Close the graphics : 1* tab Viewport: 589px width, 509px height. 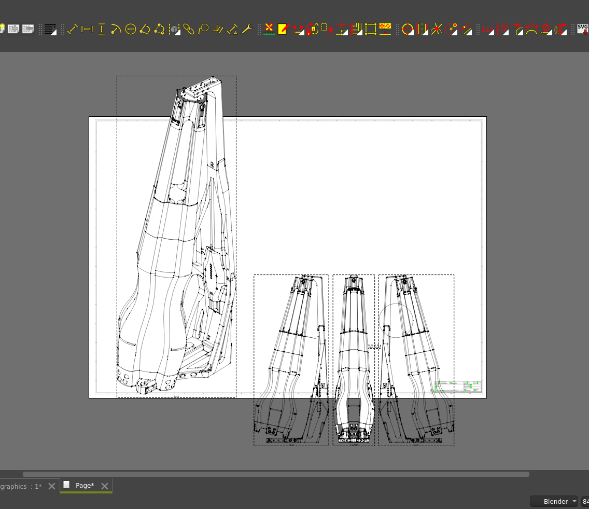pyautogui.click(x=52, y=486)
